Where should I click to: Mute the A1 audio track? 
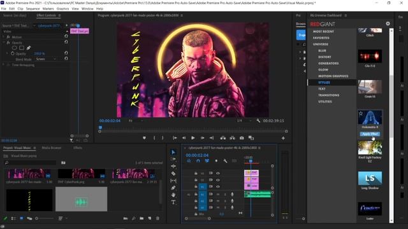click(x=218, y=194)
